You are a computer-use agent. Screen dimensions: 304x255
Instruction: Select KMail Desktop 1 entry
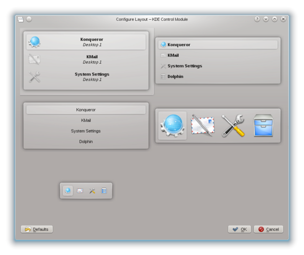pyautogui.click(x=86, y=59)
